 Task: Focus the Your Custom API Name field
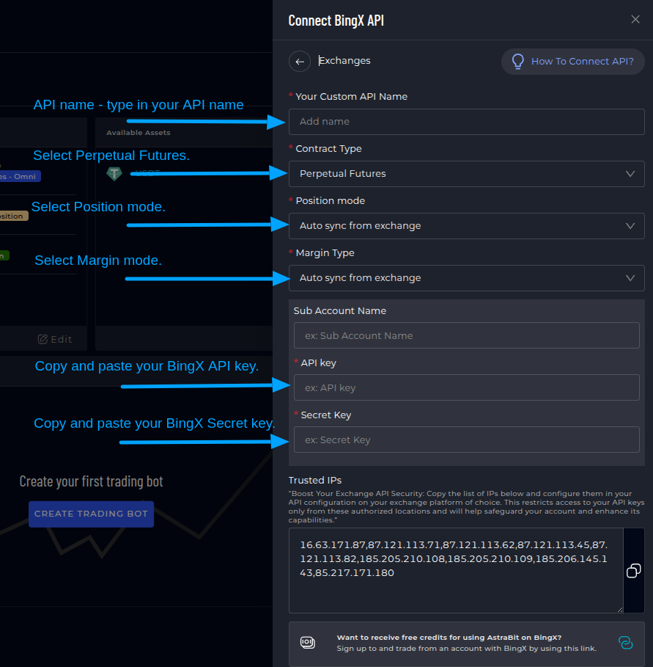(x=466, y=122)
